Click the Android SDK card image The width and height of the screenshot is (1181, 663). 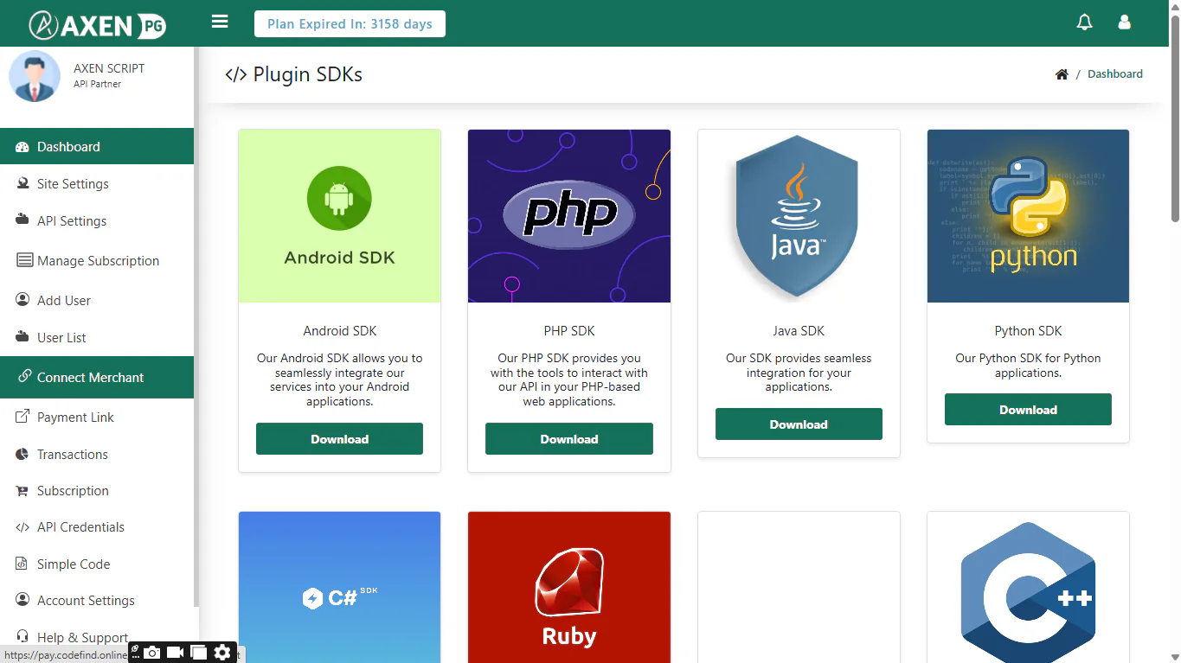pyautogui.click(x=339, y=216)
